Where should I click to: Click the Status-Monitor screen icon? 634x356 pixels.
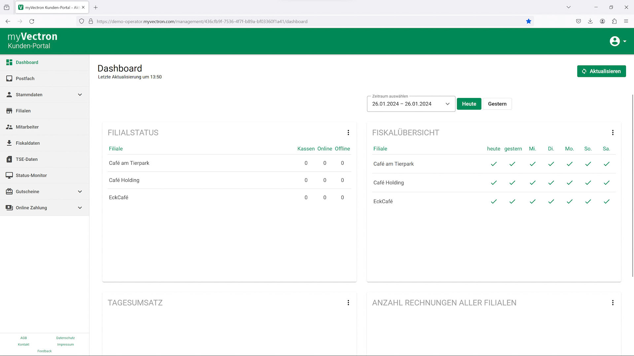[9, 175]
